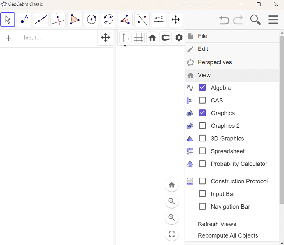Click the Probability Calculator bell curve icon

(x=190, y=164)
